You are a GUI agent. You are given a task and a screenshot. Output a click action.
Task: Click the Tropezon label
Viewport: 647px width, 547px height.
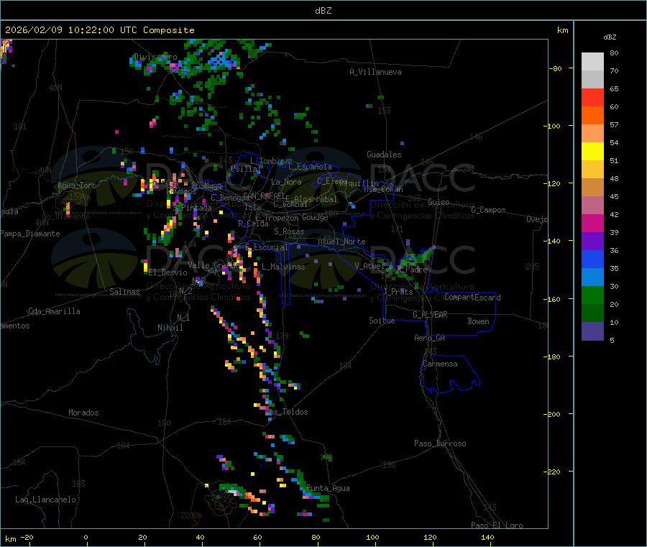[x=281, y=218]
